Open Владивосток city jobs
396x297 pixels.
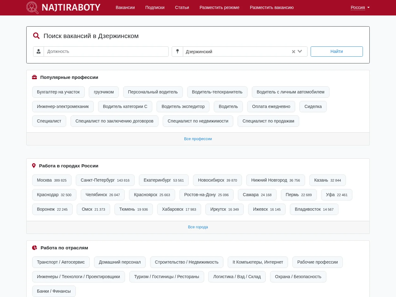click(314, 209)
